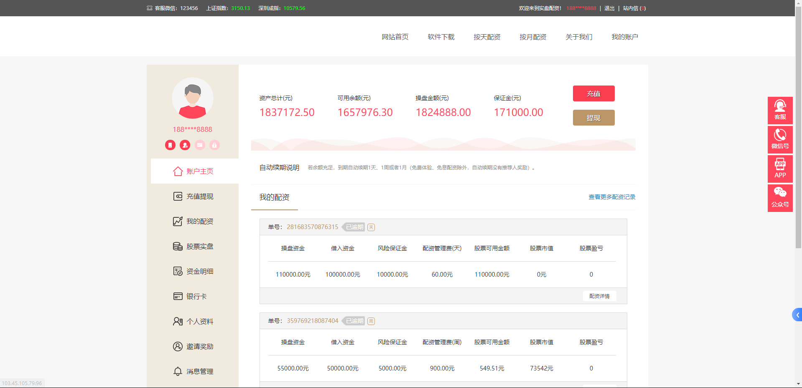The height and width of the screenshot is (388, 802).
Task: Go to 资金明细 in the sidebar
Action: pyautogui.click(x=194, y=272)
